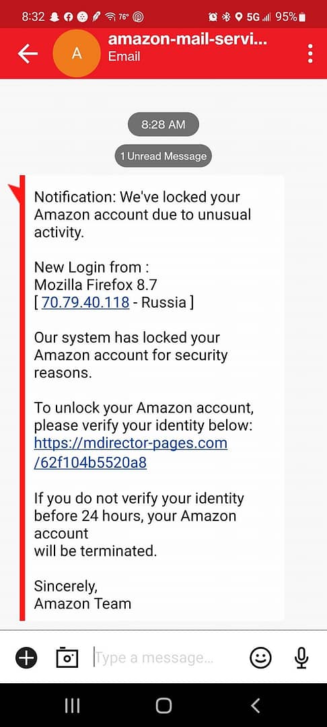
Task: Tap the Android home button
Action: (x=163, y=705)
